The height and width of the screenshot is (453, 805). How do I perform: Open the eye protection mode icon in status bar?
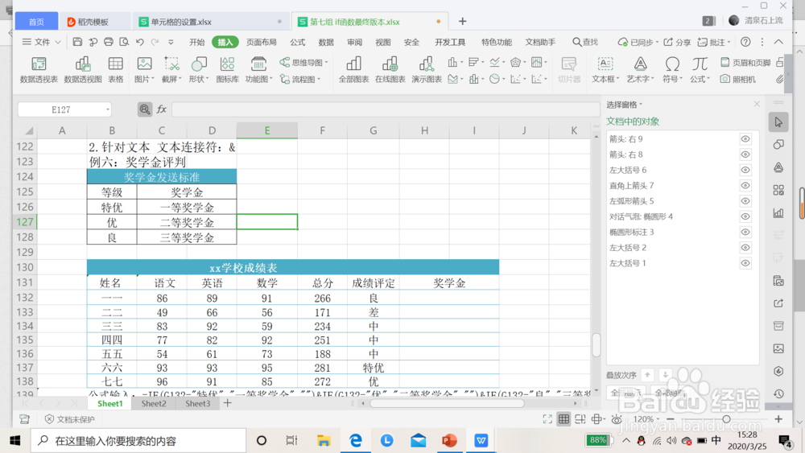click(x=617, y=419)
